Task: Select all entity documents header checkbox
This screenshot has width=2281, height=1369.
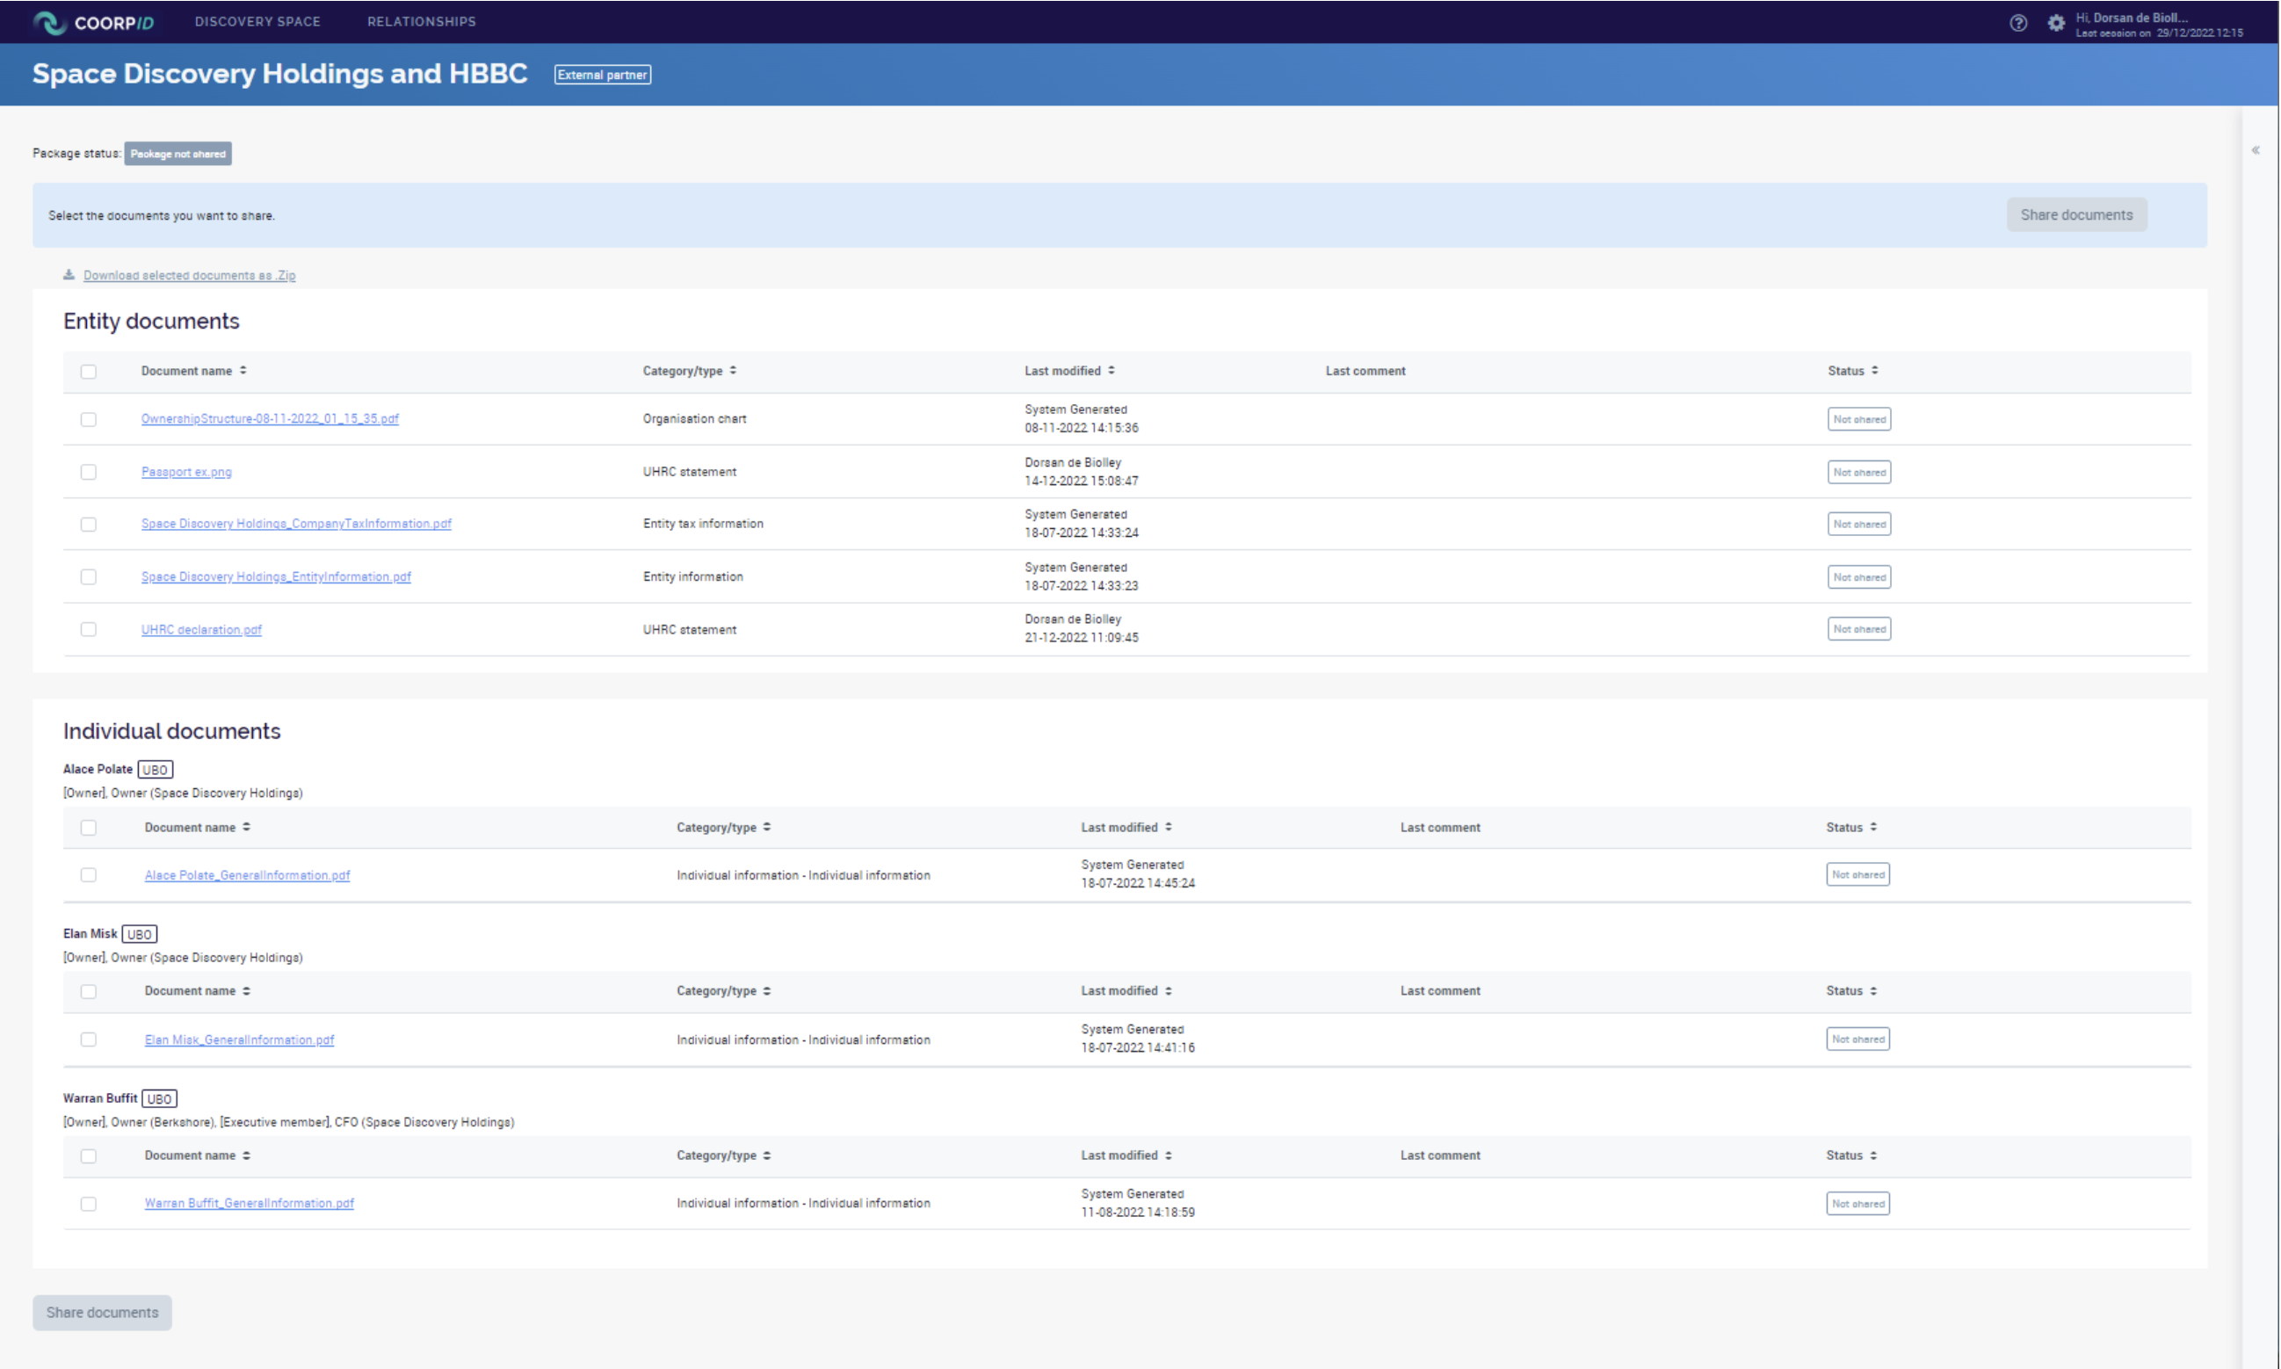Action: (x=89, y=372)
